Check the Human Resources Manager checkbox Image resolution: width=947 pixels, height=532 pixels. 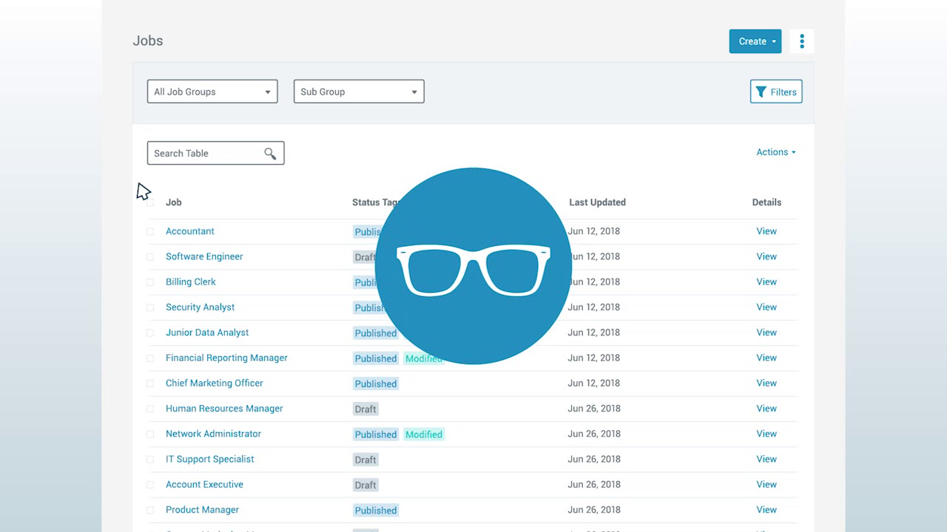(x=150, y=409)
